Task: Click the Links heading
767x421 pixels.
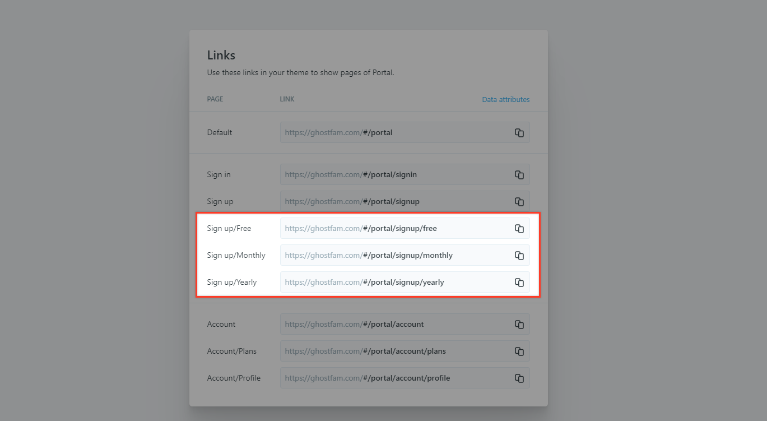Action: point(221,55)
